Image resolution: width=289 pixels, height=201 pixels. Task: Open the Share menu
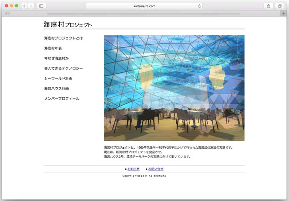(x=268, y=6)
